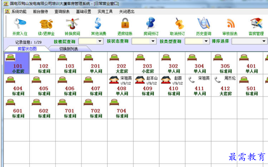Open the 系统功能 menu
The height and width of the screenshot is (167, 268).
(x=19, y=12)
